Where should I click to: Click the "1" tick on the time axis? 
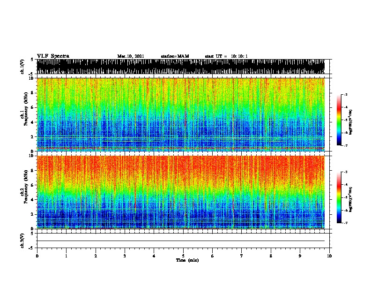(66, 256)
